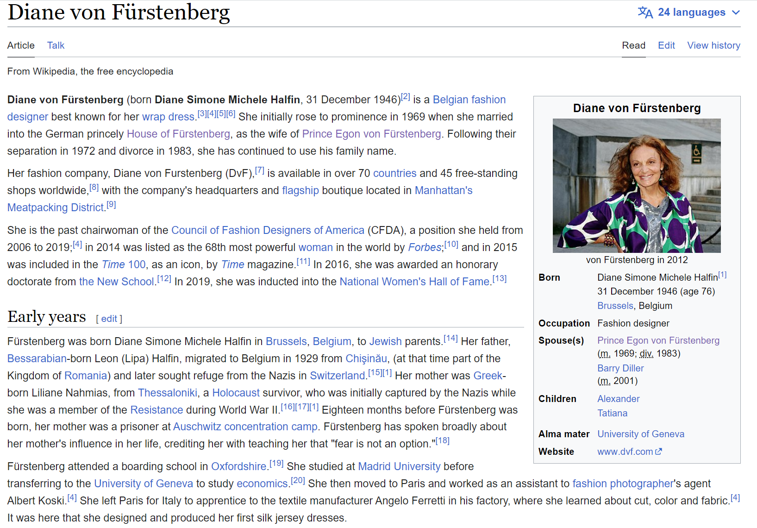Jump to citation [12] after New School
Screen dimensions: 757x528
164,279
